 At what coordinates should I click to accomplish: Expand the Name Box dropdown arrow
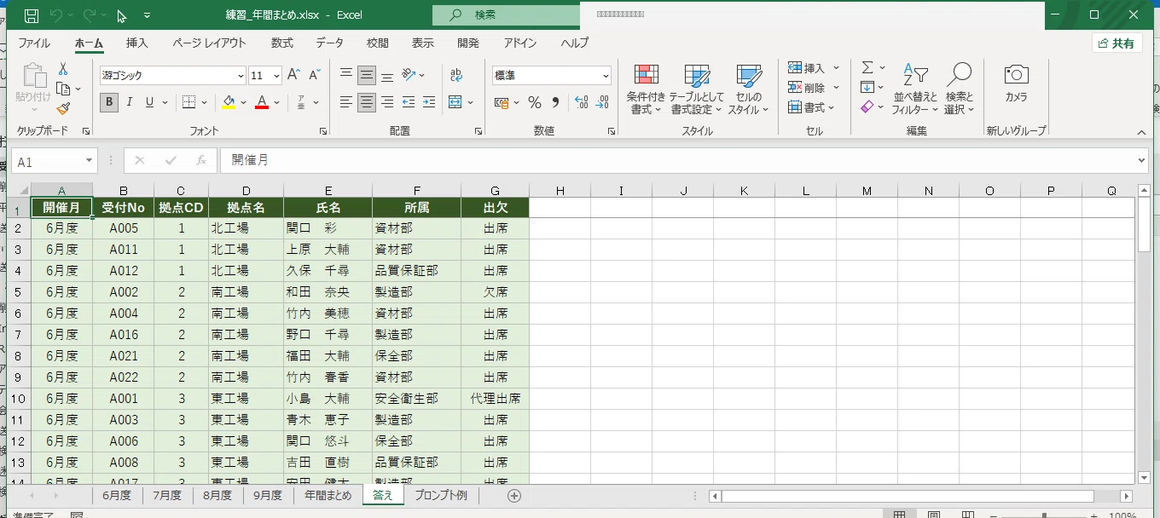pos(89,161)
